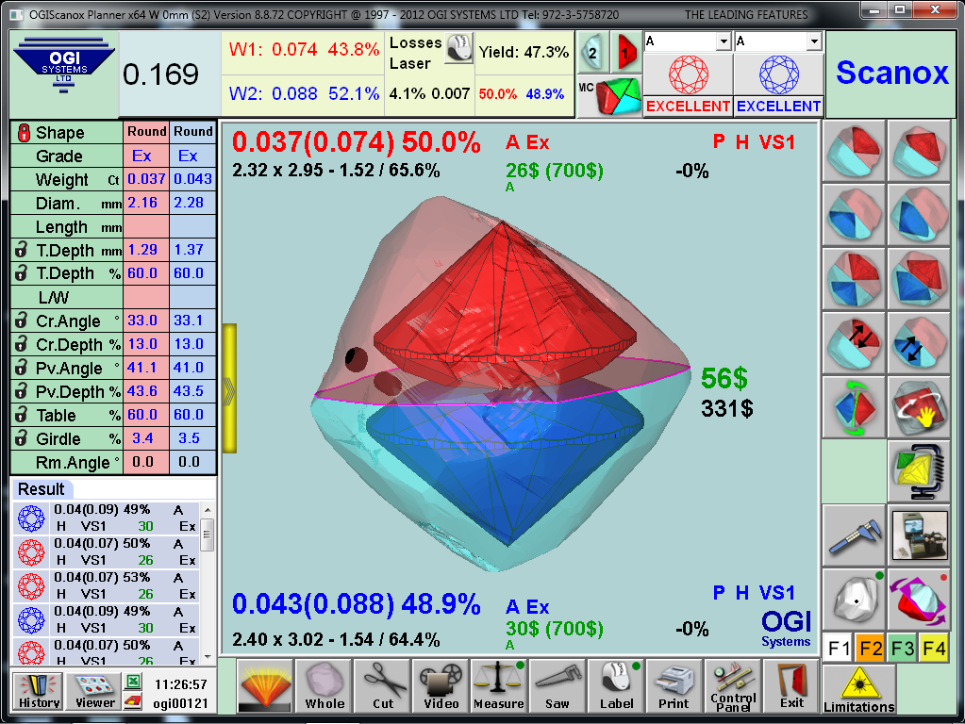The height and width of the screenshot is (724, 965).
Task: Click the red swap arrows stone icon
Action: coord(854,342)
